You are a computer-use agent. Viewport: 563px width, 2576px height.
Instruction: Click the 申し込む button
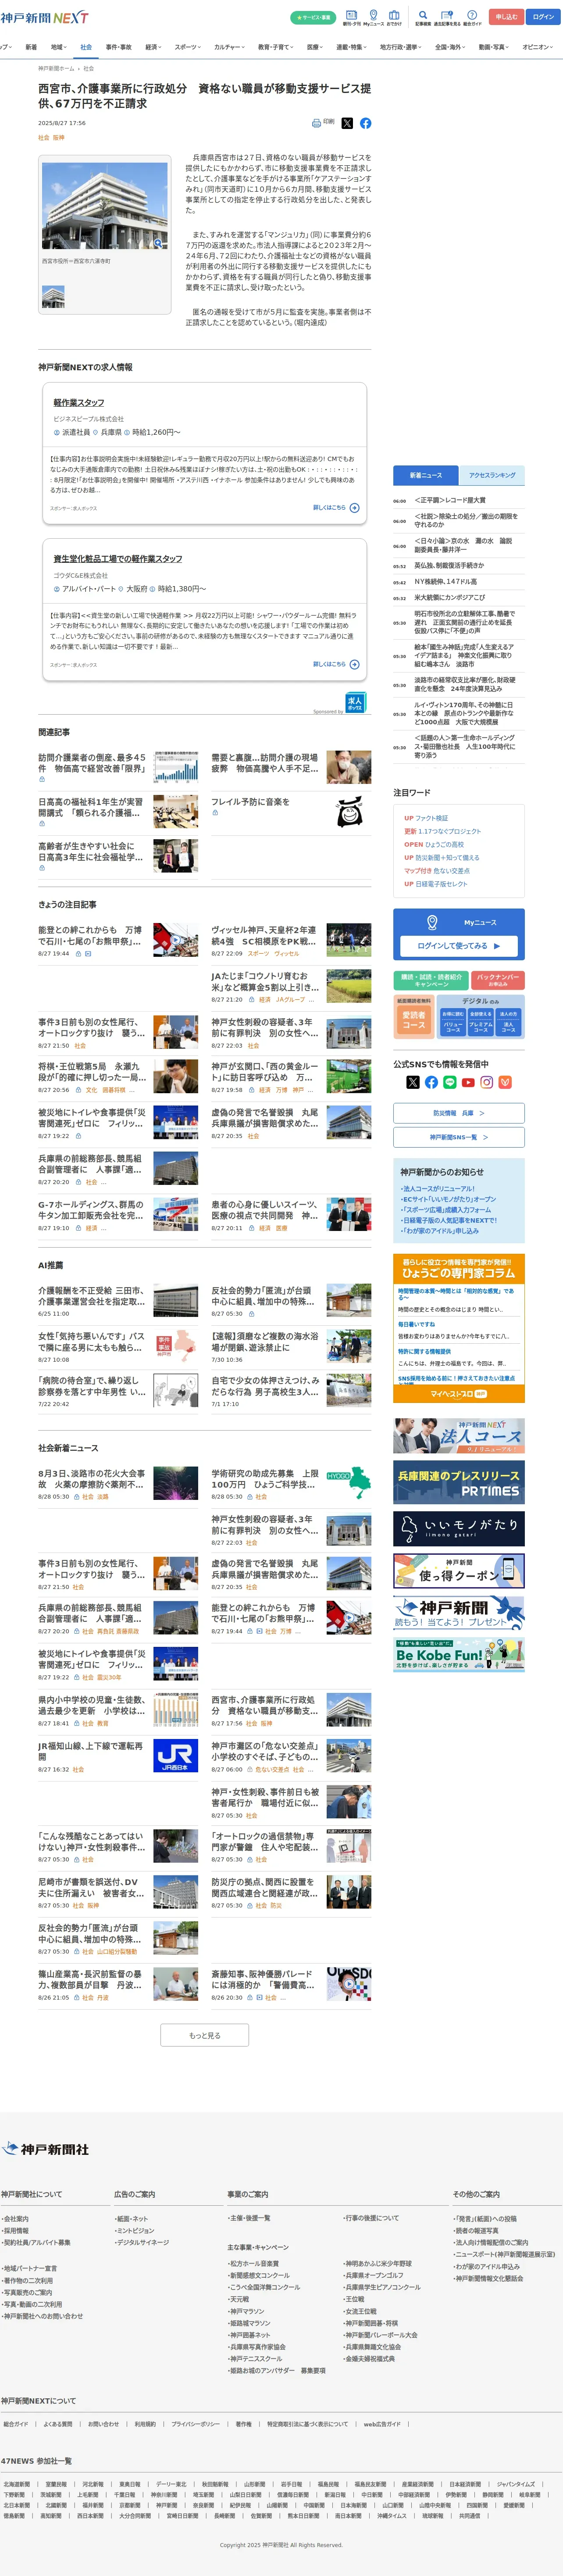click(x=506, y=17)
